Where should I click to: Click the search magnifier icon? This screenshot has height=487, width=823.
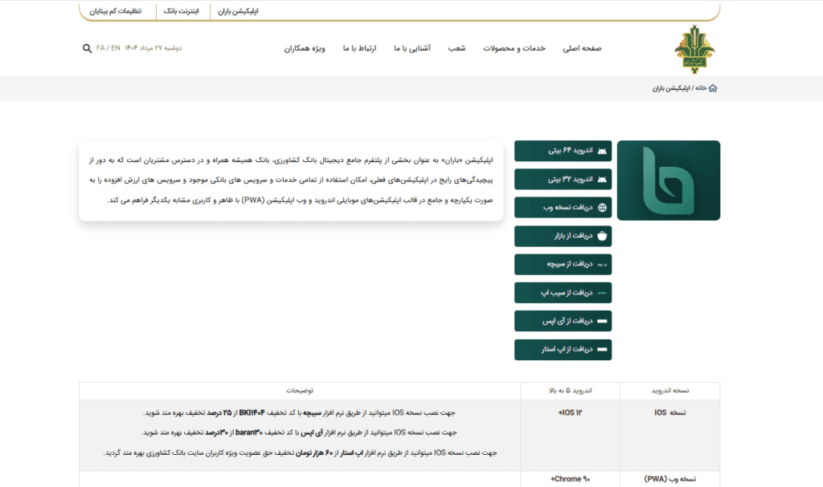click(87, 48)
